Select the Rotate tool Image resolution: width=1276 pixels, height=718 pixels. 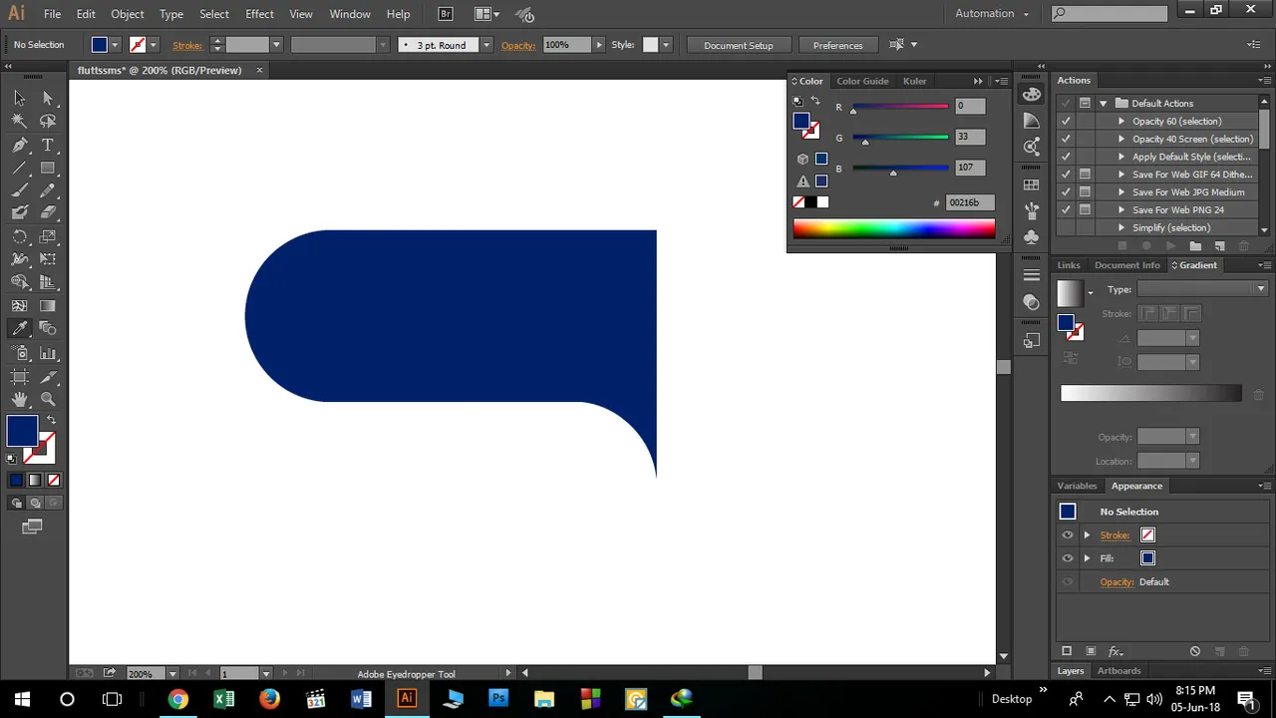(x=19, y=237)
